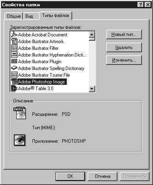Select the Типы файлов tab
The height and width of the screenshot is (185, 153).
[x=55, y=16]
